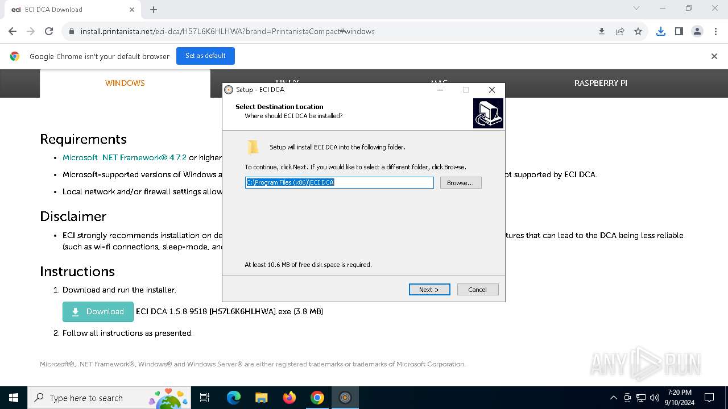Click the installer computer graphic in Setup header
728x409 pixels.
point(488,113)
